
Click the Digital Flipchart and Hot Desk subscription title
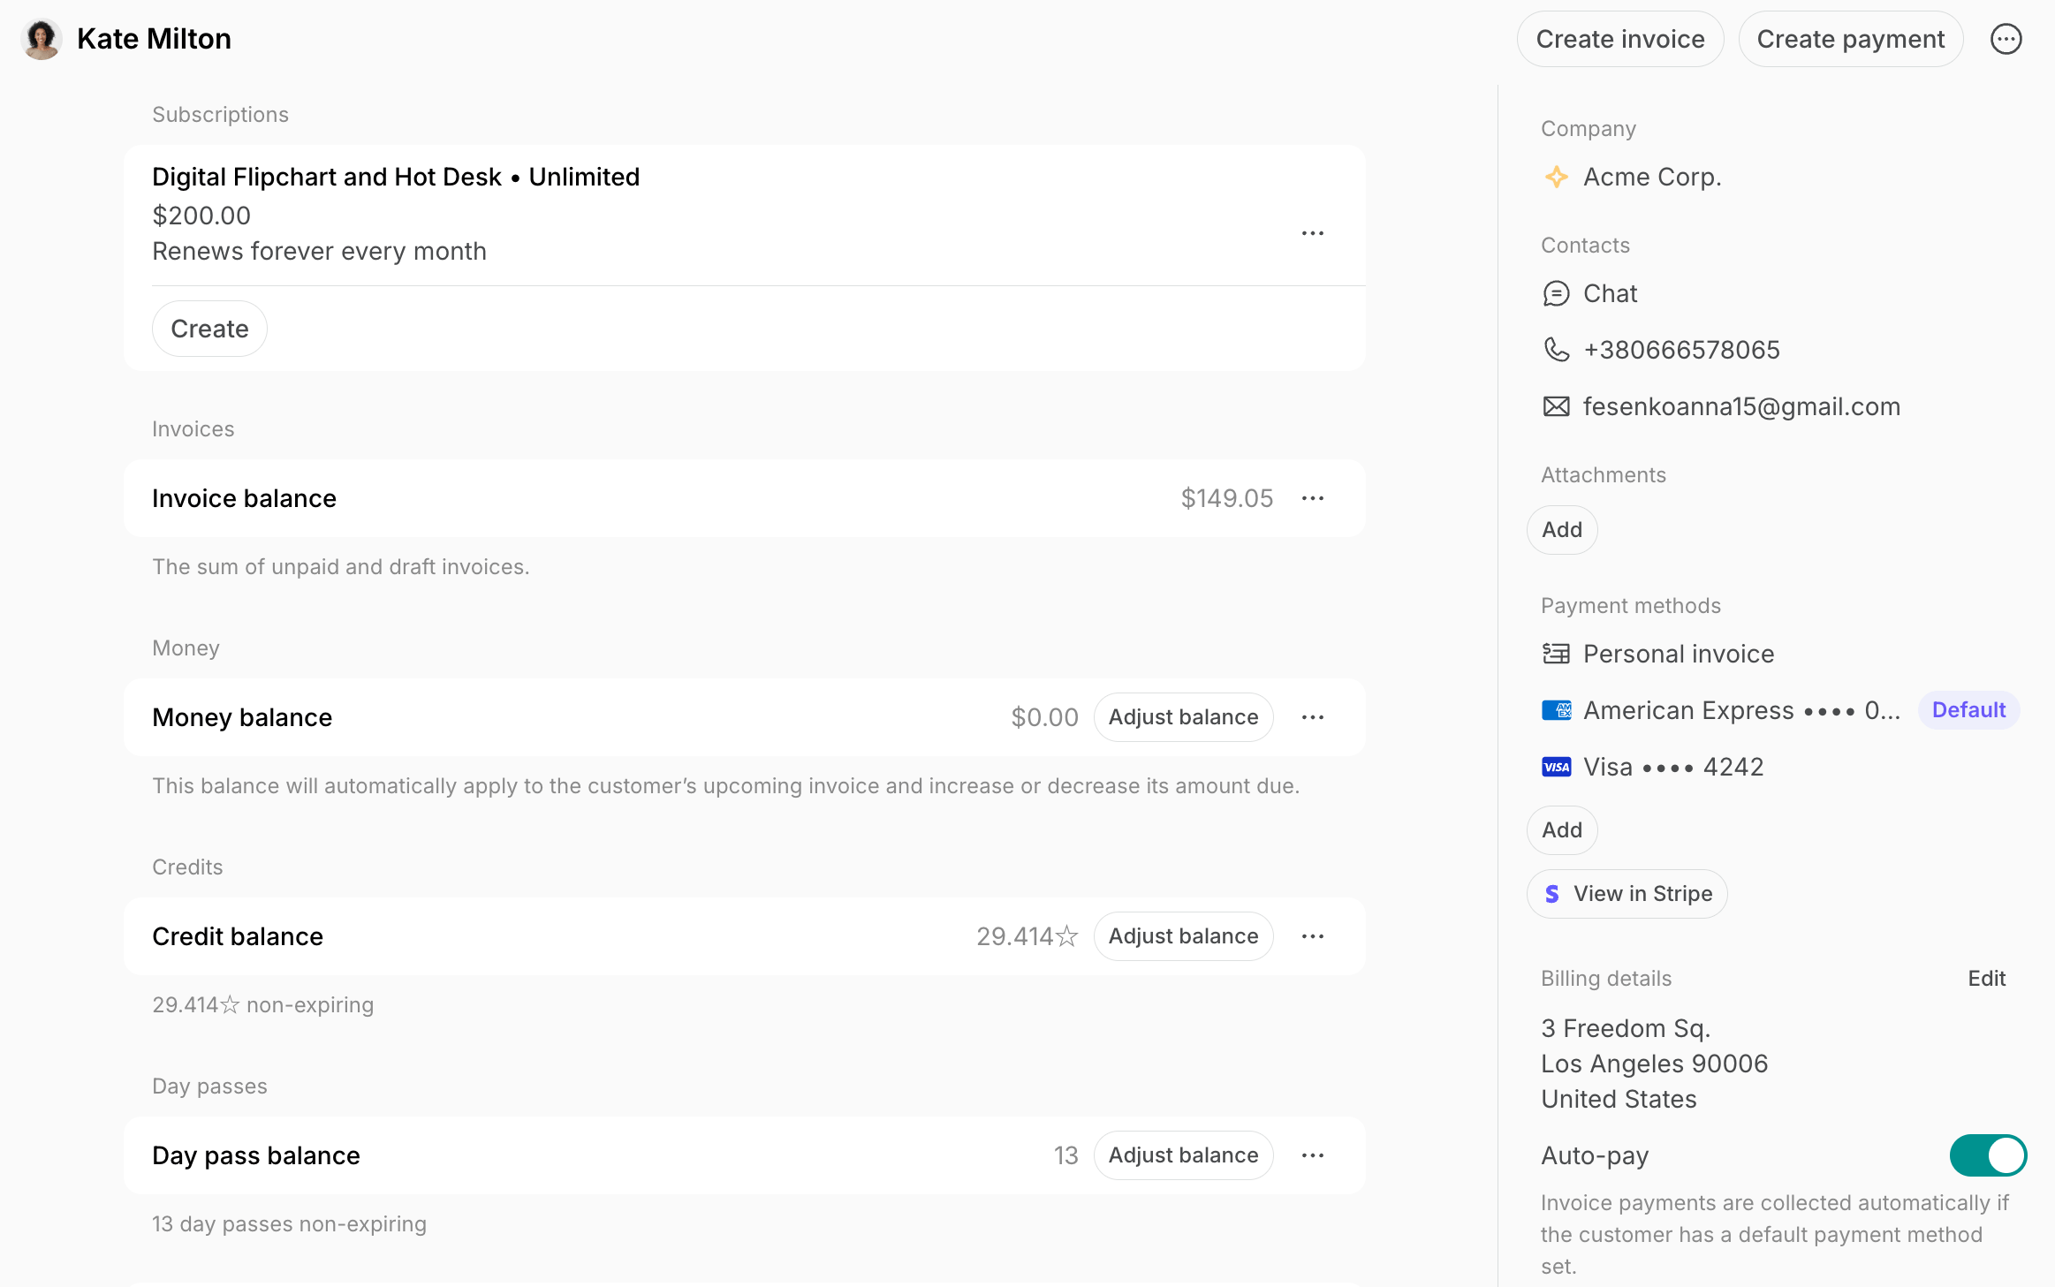coord(396,177)
